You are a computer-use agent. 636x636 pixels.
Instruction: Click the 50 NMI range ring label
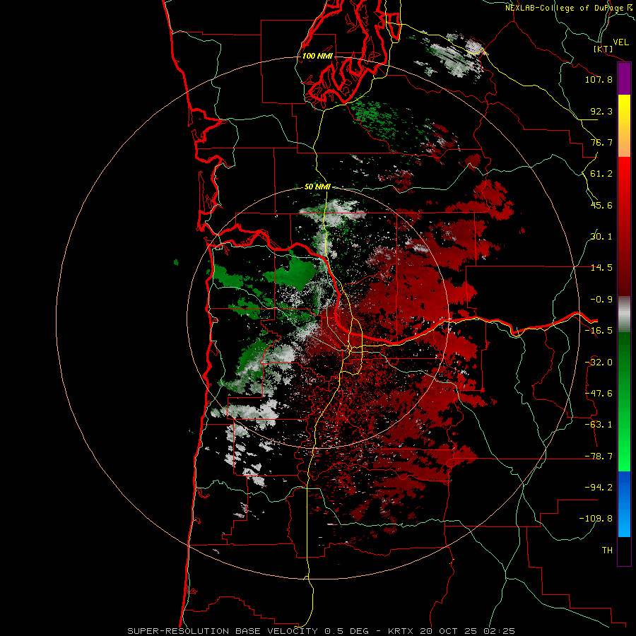(x=317, y=187)
